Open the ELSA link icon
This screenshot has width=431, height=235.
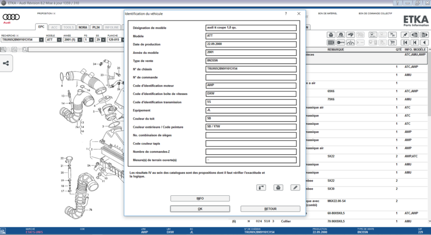(x=373, y=35)
